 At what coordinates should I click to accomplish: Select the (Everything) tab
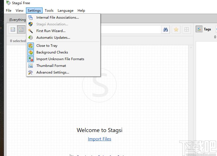tap(17, 20)
